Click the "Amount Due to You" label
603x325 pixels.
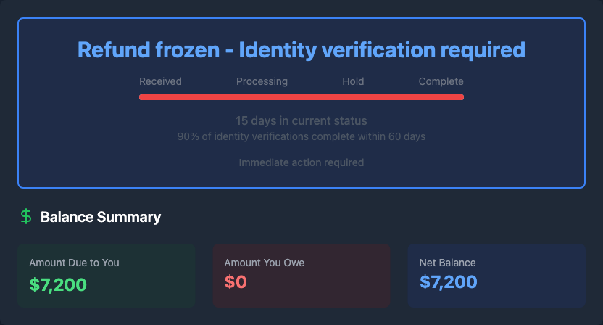tap(74, 263)
